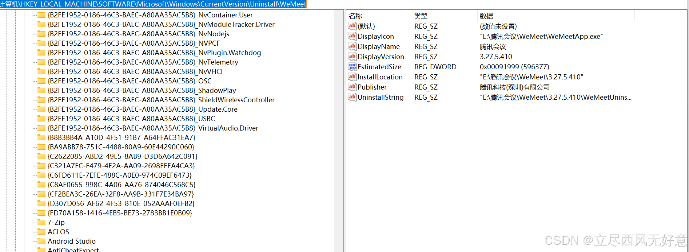Click the folder icon beside _USBC key
The width and height of the screenshot is (689, 252).
[x=41, y=119]
